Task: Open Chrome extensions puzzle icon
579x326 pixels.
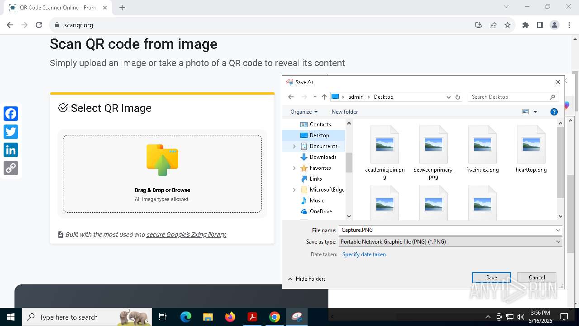Action: [x=526, y=25]
